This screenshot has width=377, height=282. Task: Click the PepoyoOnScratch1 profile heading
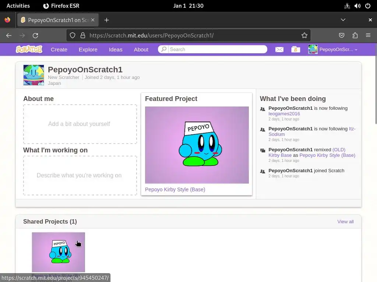click(85, 69)
